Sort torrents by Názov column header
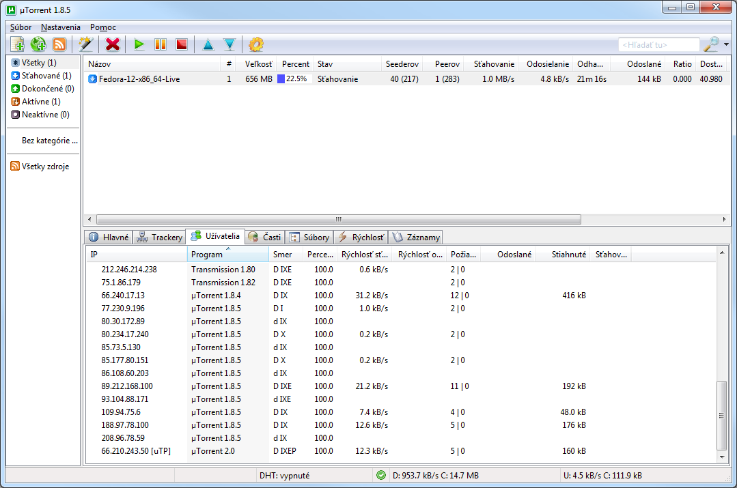This screenshot has width=737, height=488. 152,64
